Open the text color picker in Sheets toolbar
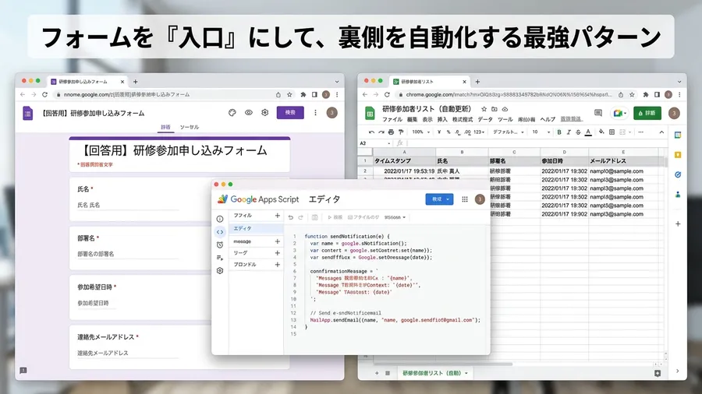The image size is (702, 394). click(x=588, y=132)
